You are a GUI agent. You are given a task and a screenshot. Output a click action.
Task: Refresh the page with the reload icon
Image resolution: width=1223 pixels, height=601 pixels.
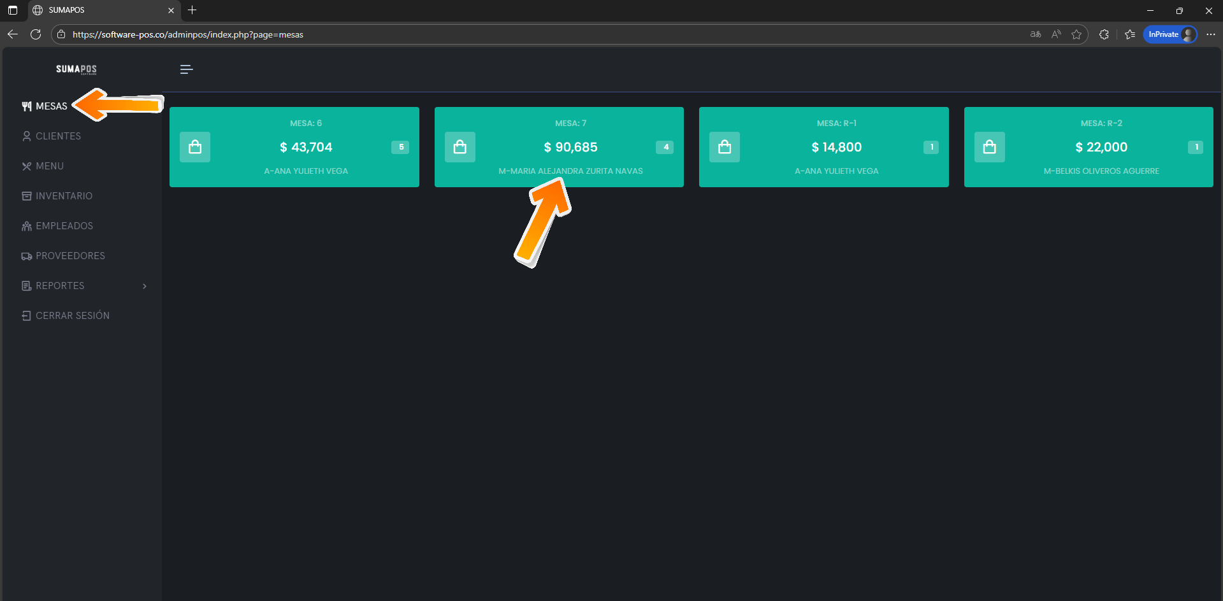click(36, 34)
